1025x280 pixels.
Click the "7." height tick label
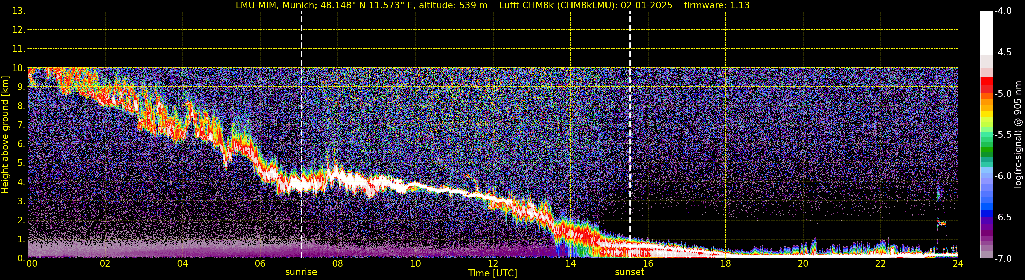[21, 125]
